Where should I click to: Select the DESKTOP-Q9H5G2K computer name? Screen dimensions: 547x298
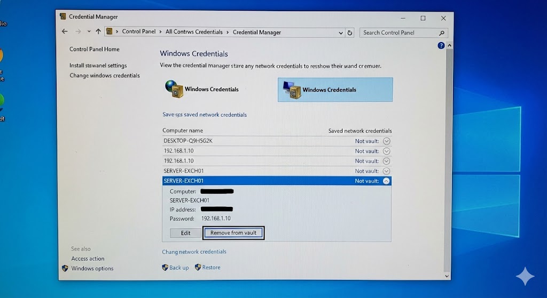[188, 141]
